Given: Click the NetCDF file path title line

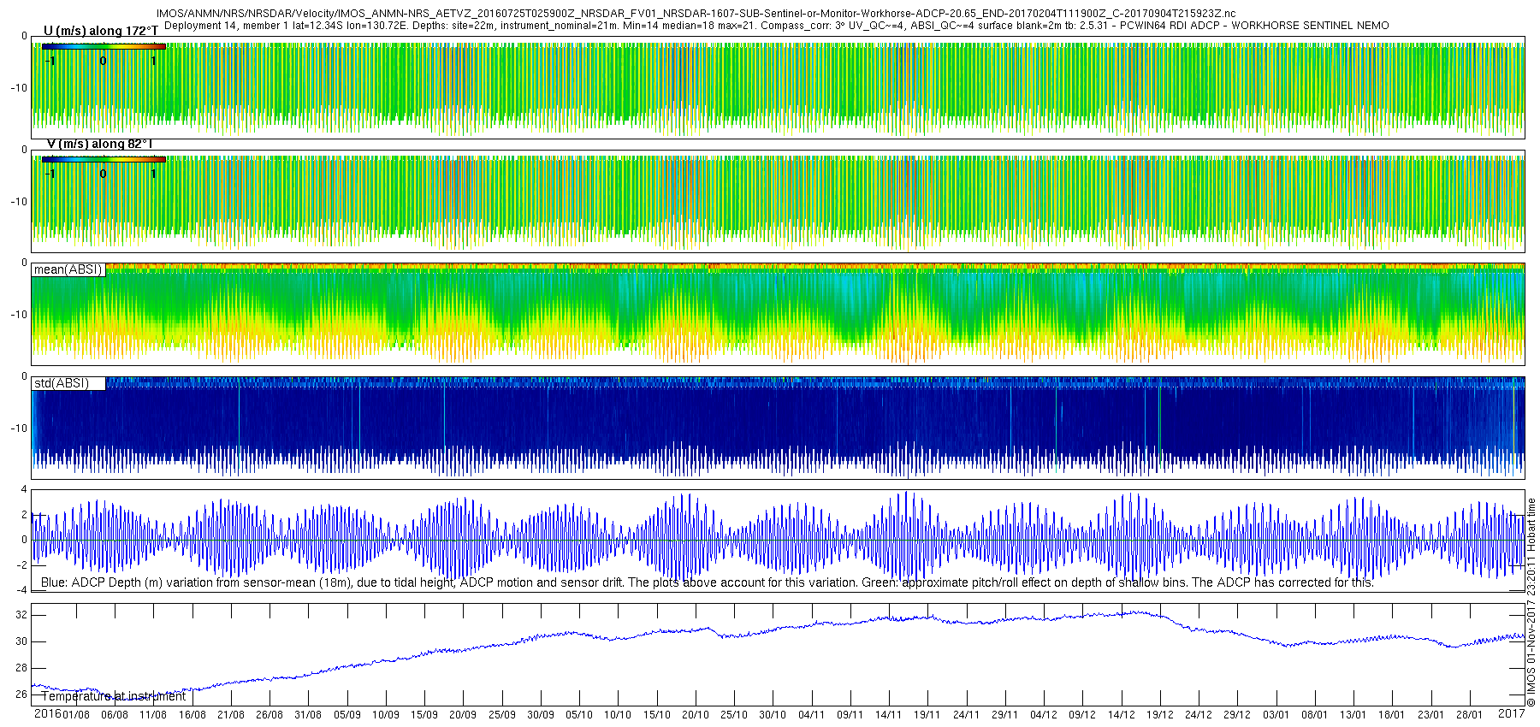Looking at the screenshot, I should (x=696, y=14).
